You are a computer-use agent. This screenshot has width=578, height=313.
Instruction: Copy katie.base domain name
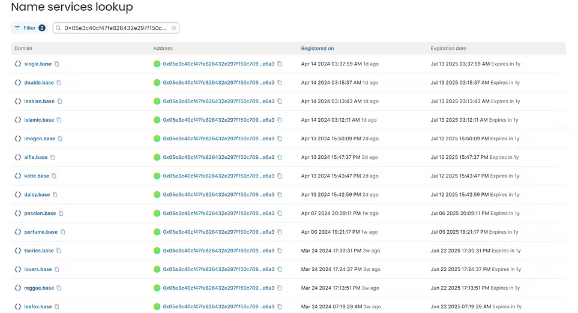54,176
